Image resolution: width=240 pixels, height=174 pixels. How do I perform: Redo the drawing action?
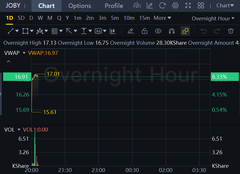[x=217, y=31]
